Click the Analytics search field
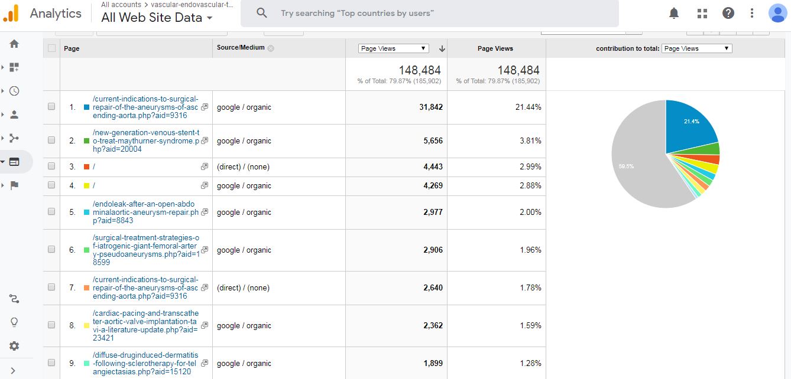The width and height of the screenshot is (791, 379). 437,13
